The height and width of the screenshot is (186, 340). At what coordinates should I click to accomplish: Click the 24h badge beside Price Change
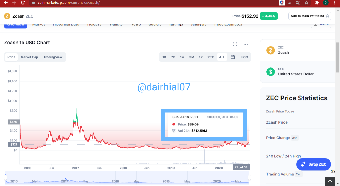tap(295, 138)
